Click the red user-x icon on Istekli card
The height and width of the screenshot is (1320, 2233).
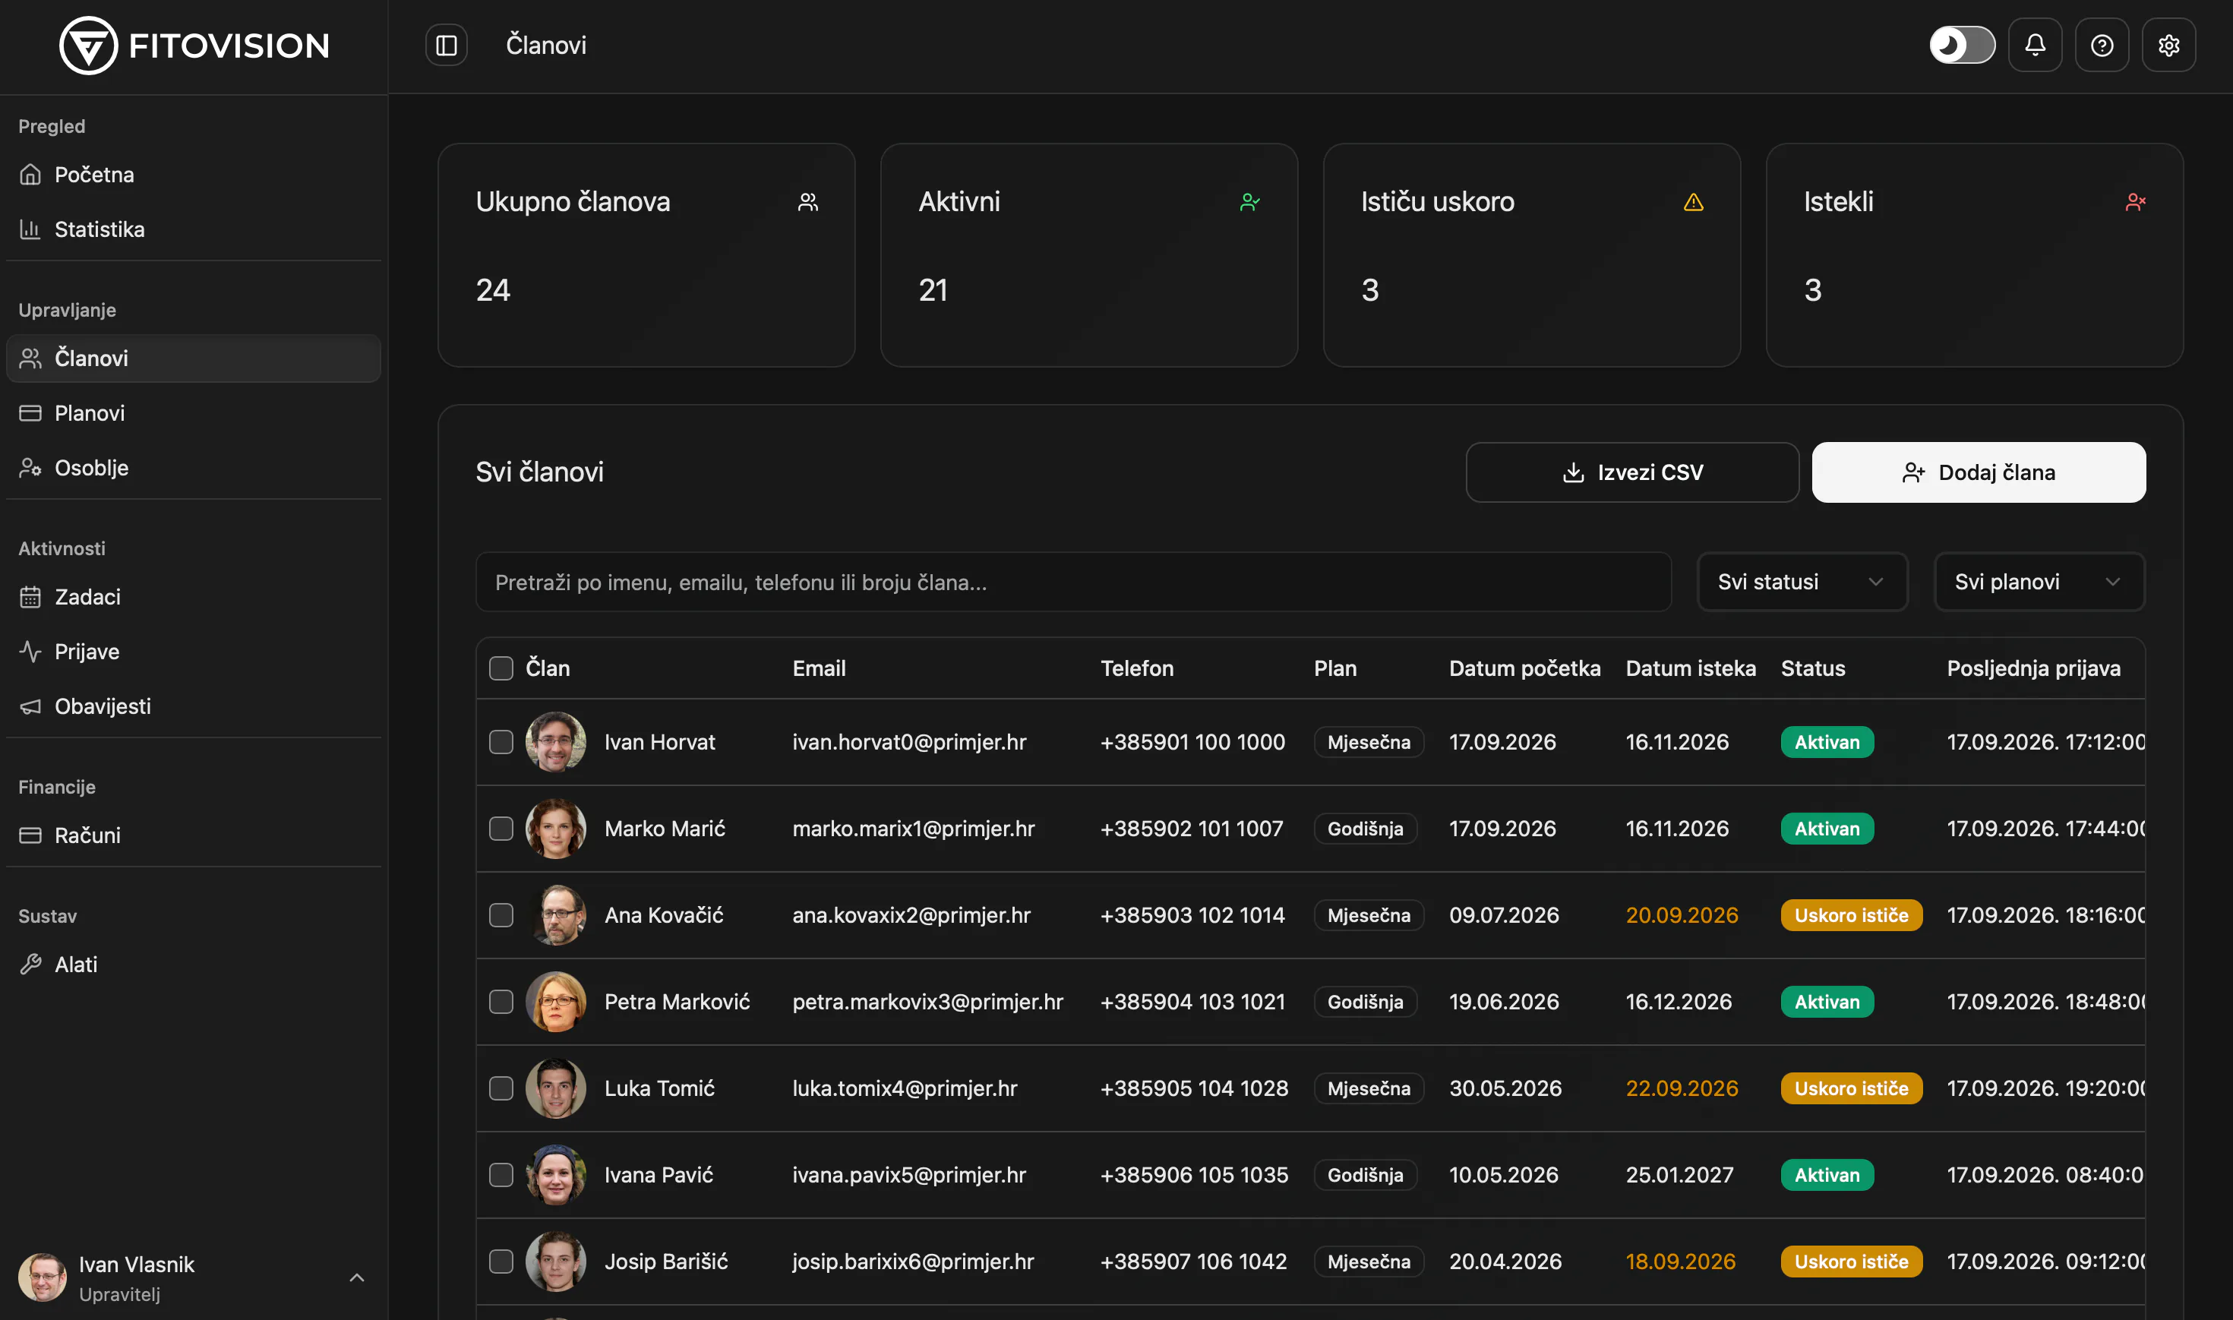[2135, 202]
